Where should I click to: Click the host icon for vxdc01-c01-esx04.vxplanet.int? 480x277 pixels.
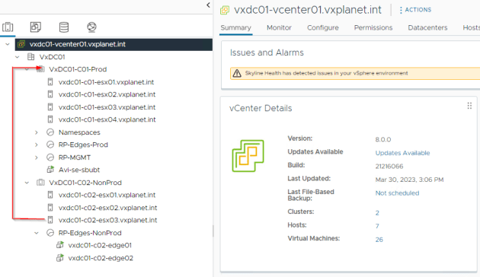pos(50,119)
